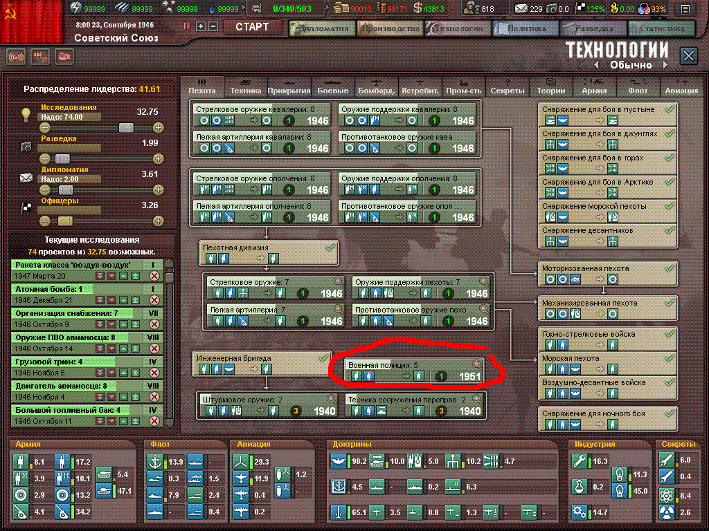Image resolution: width=709 pixels, height=531 pixels.
Task: Click the anchor icon in the Флот panel
Action: [156, 461]
